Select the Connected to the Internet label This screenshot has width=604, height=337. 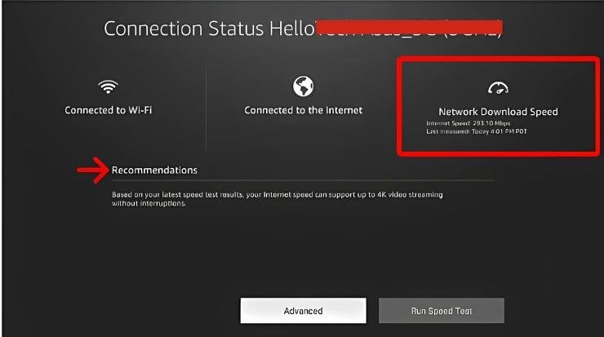303,110
